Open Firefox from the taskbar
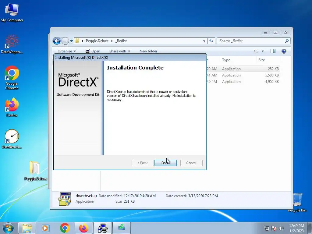Viewport: 312px width, 234px height. tap(83, 228)
